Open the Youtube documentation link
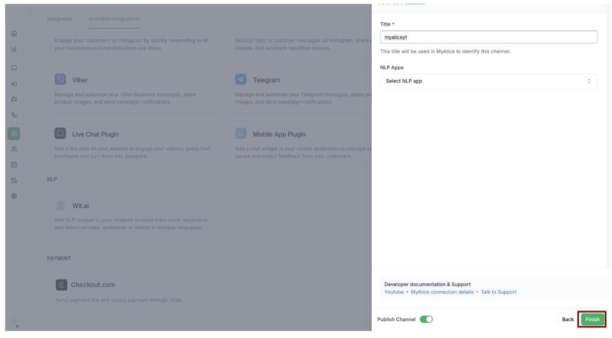Viewport: 612px width, 338px height. pos(394,292)
